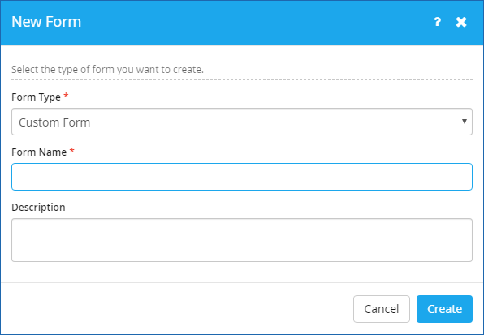Click the Form Type dropdown arrow
The height and width of the screenshot is (335, 484).
(464, 122)
